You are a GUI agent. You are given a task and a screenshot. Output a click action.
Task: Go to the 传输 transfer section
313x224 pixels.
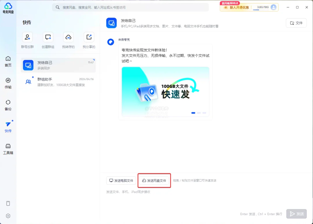pos(8,83)
